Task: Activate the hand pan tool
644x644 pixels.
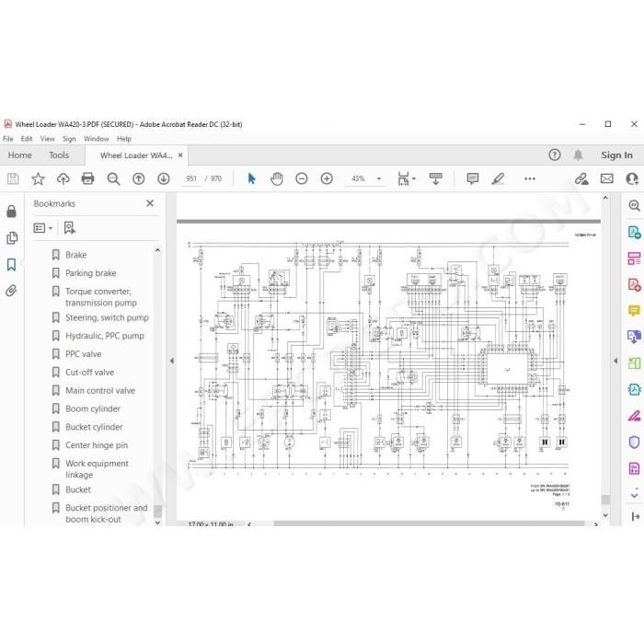Action: click(277, 178)
